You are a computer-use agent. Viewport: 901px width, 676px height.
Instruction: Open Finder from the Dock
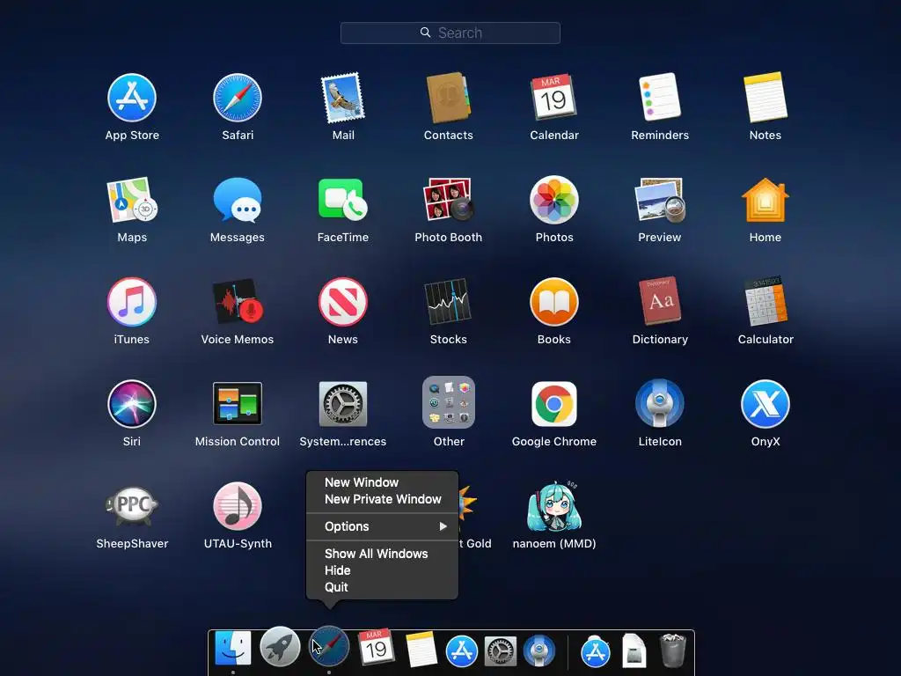pyautogui.click(x=232, y=649)
